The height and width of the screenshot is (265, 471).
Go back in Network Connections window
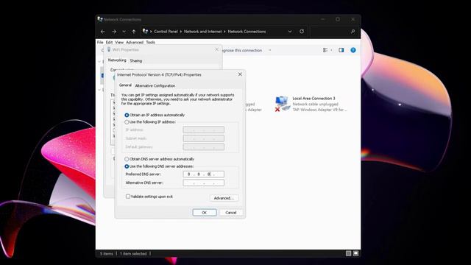click(x=103, y=32)
